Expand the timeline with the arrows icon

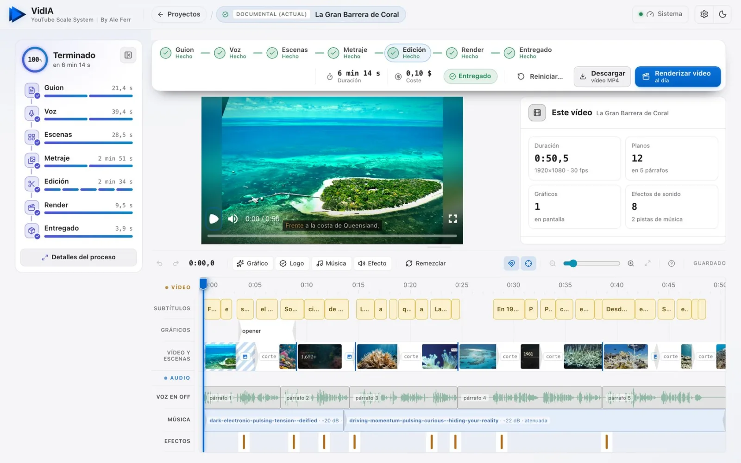tap(647, 263)
